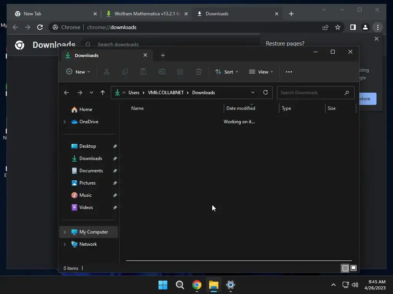The width and height of the screenshot is (393, 294).
Task: Open the three-dots See more menu in File Explorer
Action: [x=289, y=72]
